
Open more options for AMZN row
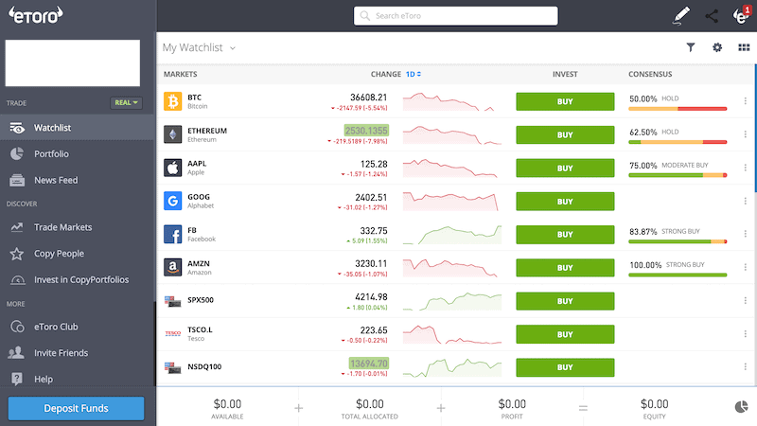(745, 267)
